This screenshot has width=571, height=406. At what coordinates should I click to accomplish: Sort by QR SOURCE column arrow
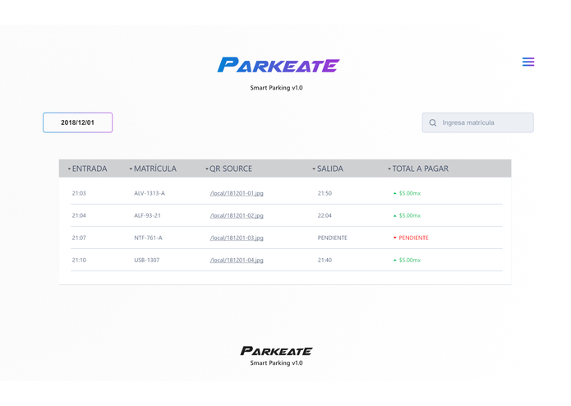click(x=207, y=168)
